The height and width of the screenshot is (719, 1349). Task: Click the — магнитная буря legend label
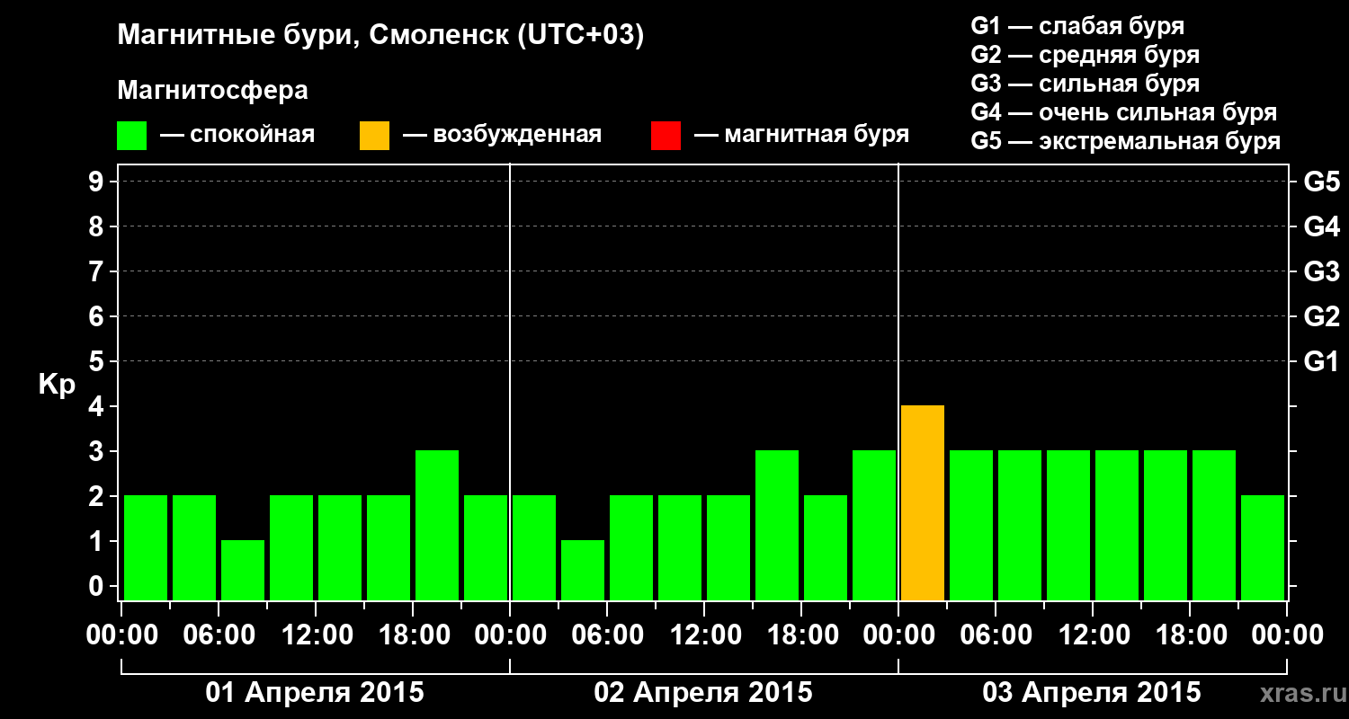[801, 136]
